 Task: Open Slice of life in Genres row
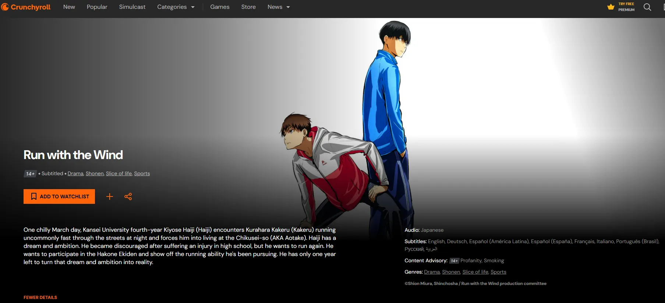click(x=475, y=272)
